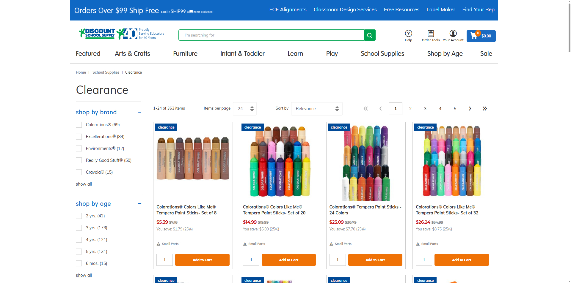Check the 6 mos. (15) age filter

pos(79,263)
